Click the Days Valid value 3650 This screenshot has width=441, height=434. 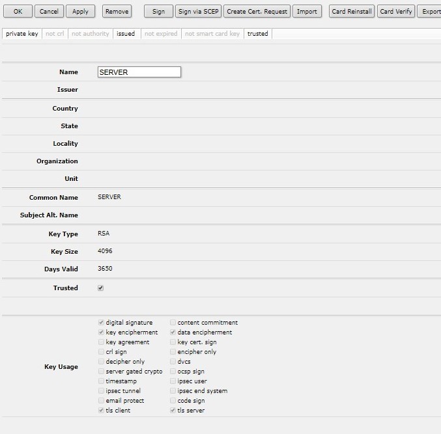(x=105, y=269)
